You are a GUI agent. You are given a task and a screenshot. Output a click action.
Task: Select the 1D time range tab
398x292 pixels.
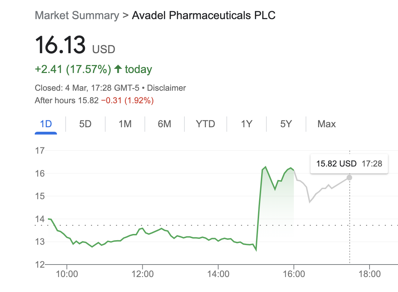point(46,124)
